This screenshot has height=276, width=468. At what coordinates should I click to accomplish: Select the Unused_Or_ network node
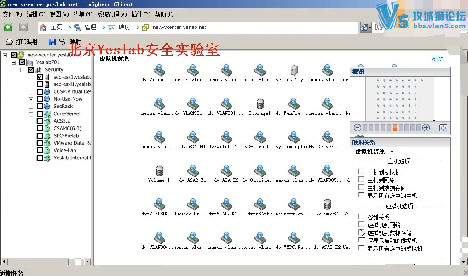[193, 204]
